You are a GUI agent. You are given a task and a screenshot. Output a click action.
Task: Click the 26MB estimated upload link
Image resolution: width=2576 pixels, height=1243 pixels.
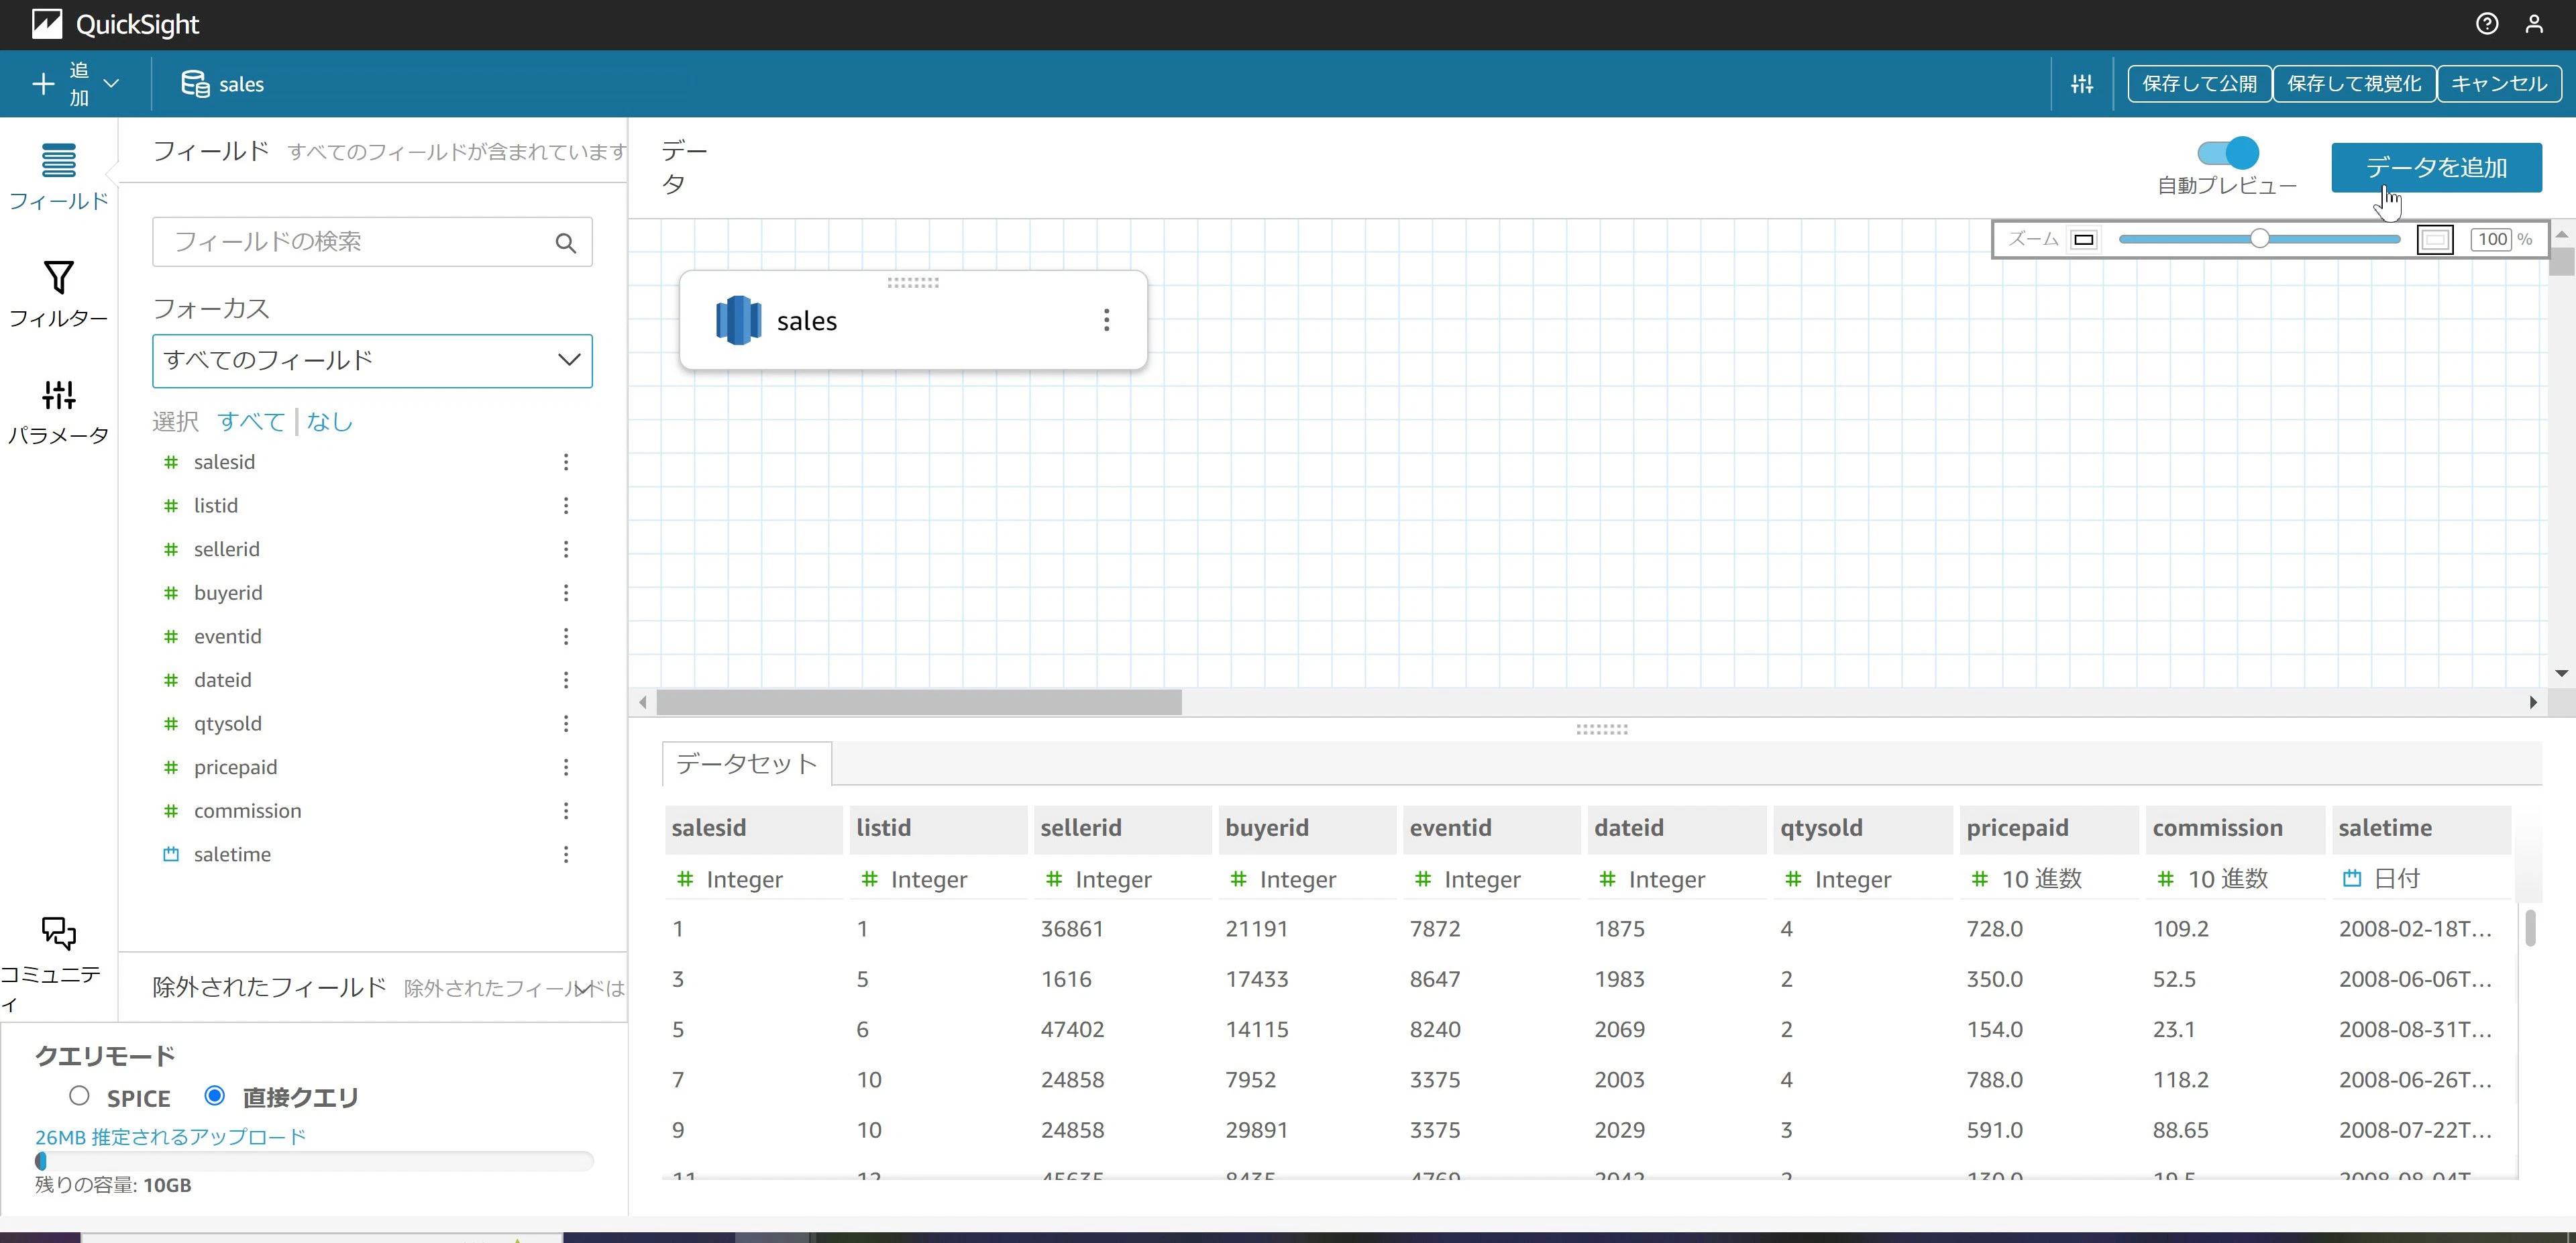tap(170, 1137)
